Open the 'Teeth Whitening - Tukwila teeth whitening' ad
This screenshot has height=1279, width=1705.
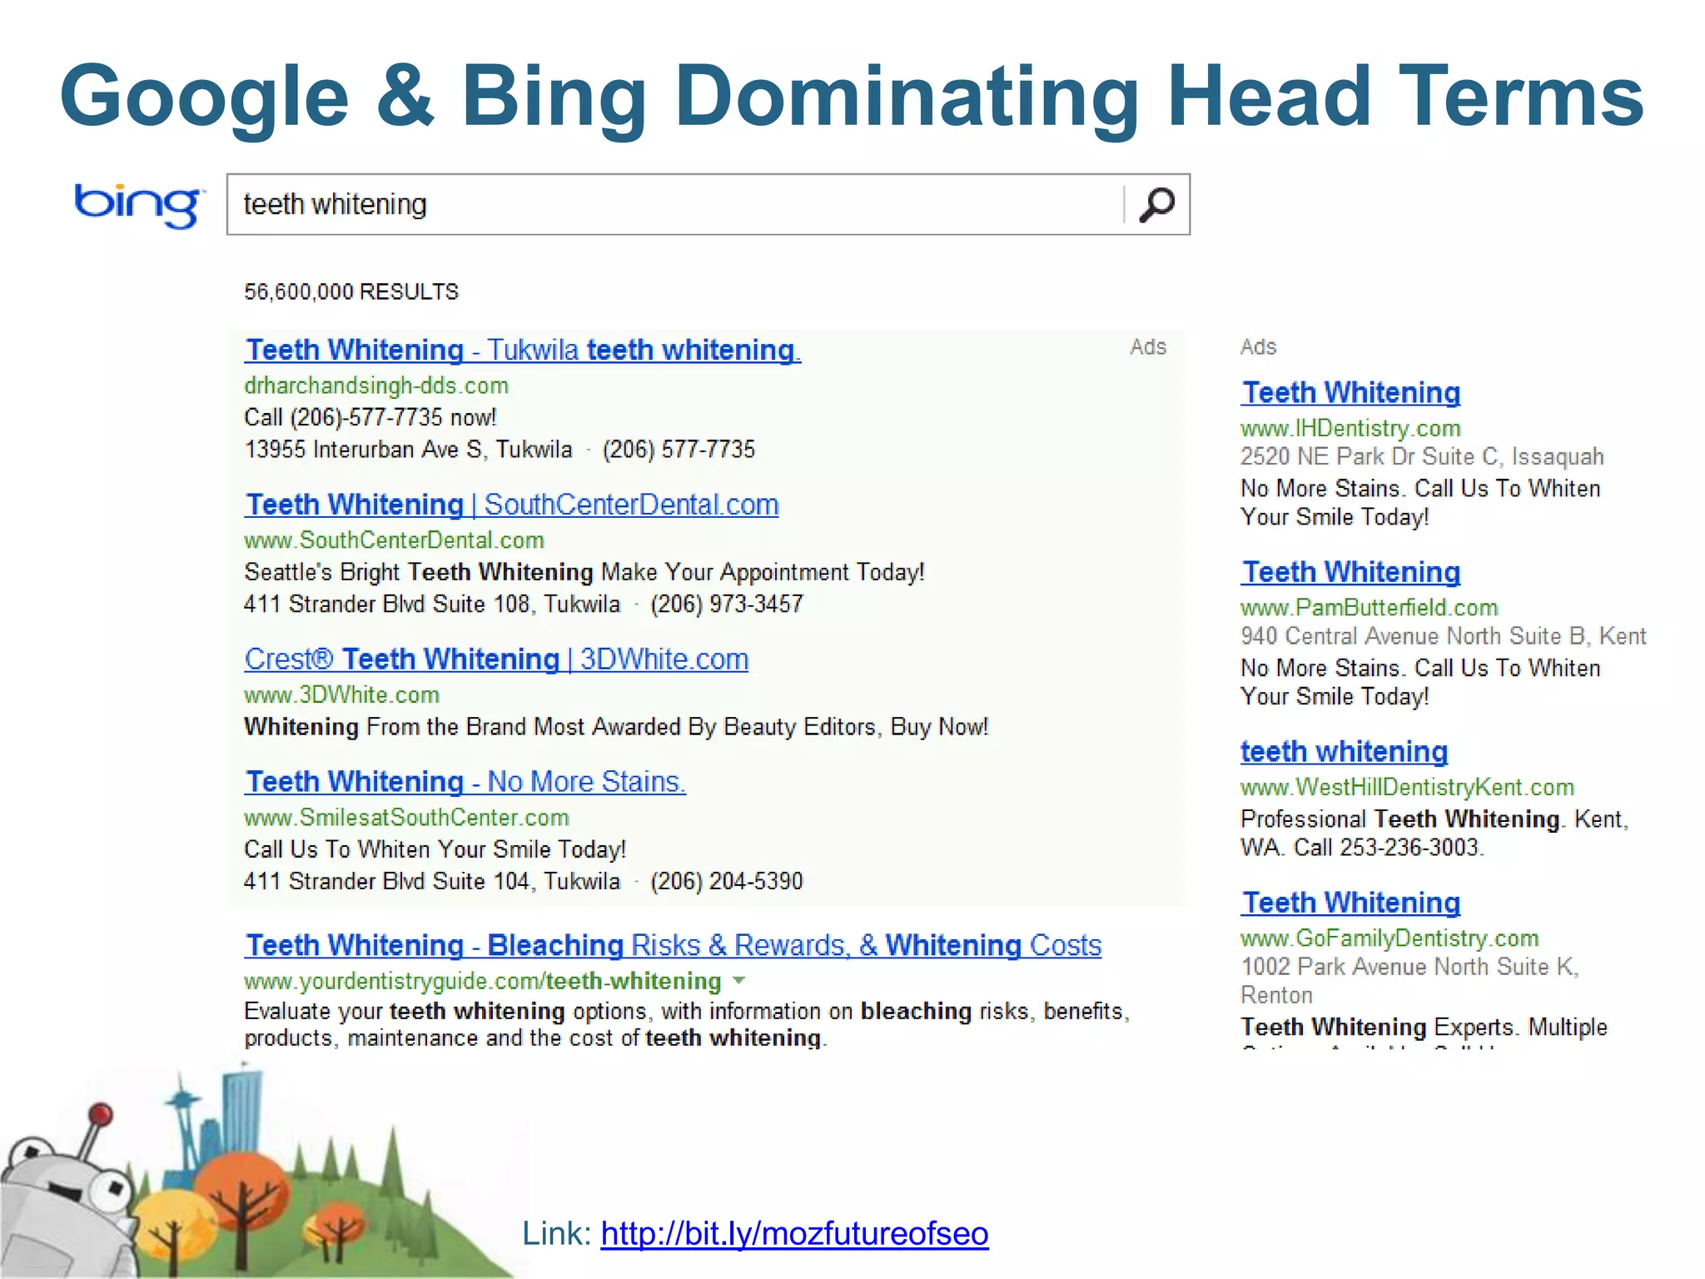[523, 350]
